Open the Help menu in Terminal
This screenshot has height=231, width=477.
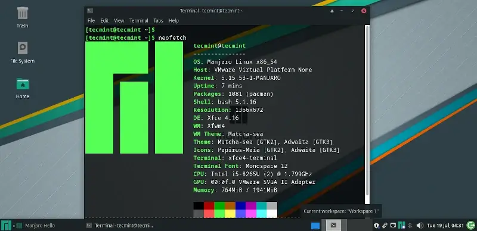pos(174,21)
